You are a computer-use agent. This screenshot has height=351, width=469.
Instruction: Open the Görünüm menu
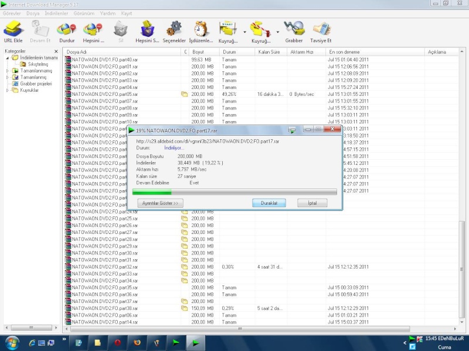point(84,13)
